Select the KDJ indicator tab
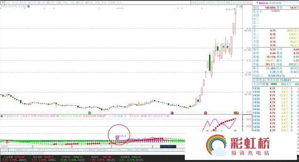 point(105,150)
